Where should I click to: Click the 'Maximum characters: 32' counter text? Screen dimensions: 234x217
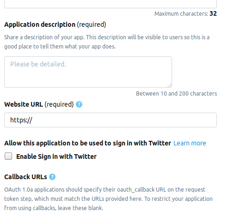(x=185, y=14)
